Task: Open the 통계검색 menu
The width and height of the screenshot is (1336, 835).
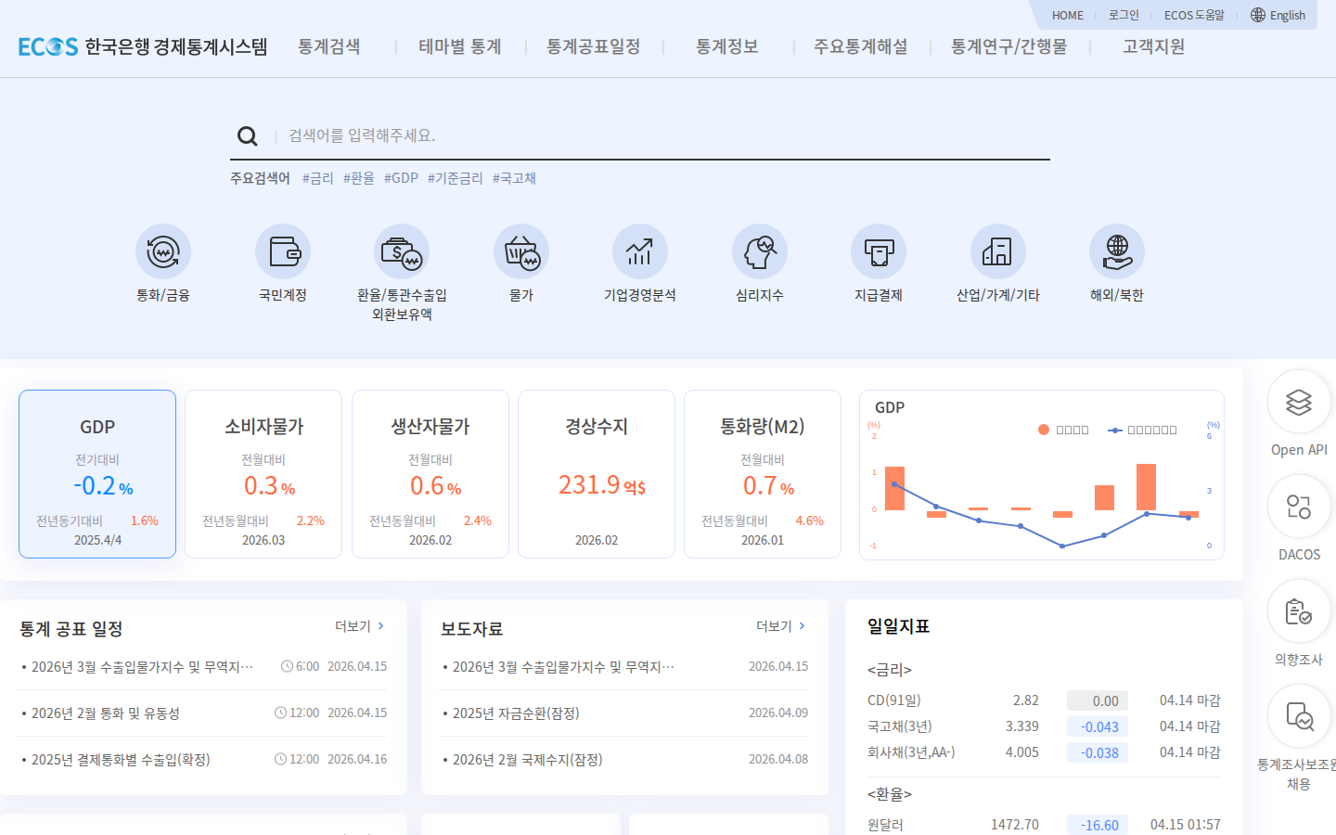Action: (x=329, y=46)
